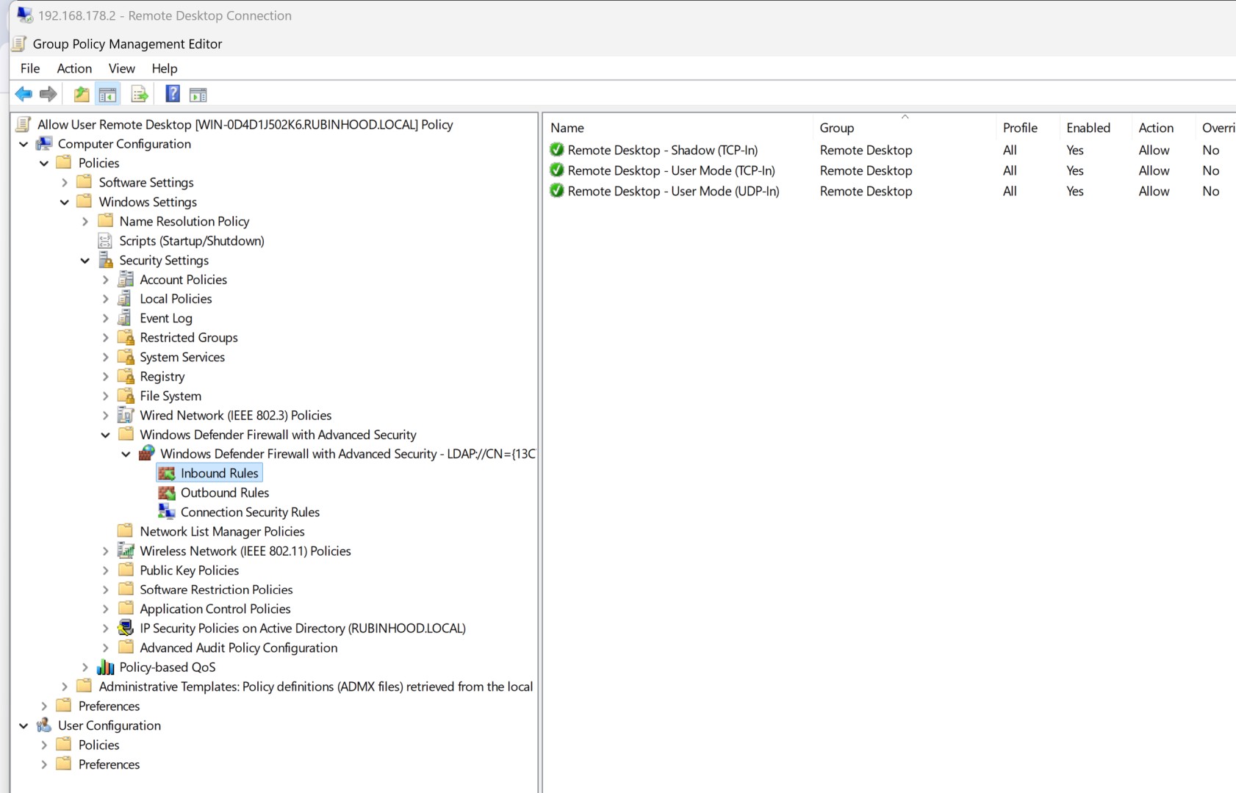Viewport: 1236px width, 793px height.
Task: Select the Remote Desktop - User Mode (TCP-In) rule
Action: 671,170
